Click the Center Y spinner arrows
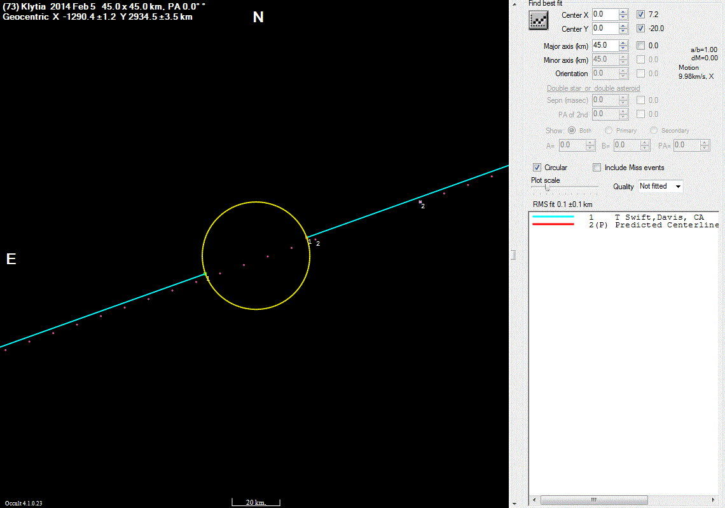Image resolution: width=725 pixels, height=508 pixels. tap(623, 28)
